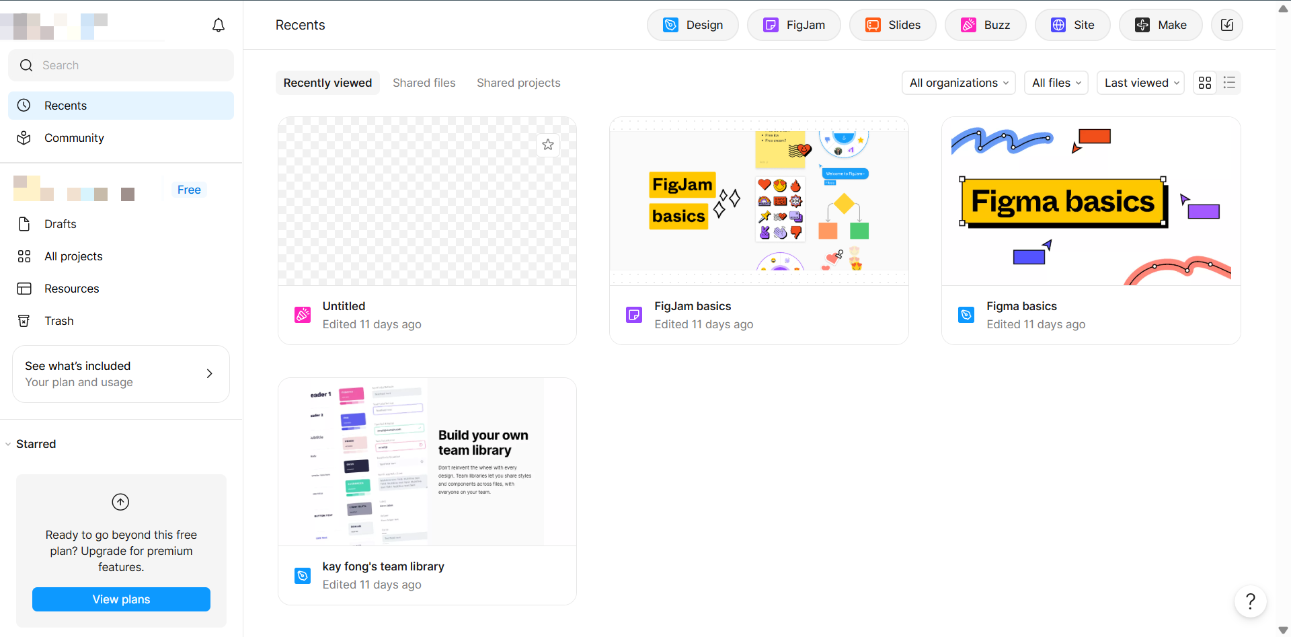Open the All files filter dropdown
The width and height of the screenshot is (1291, 637).
[x=1056, y=83]
